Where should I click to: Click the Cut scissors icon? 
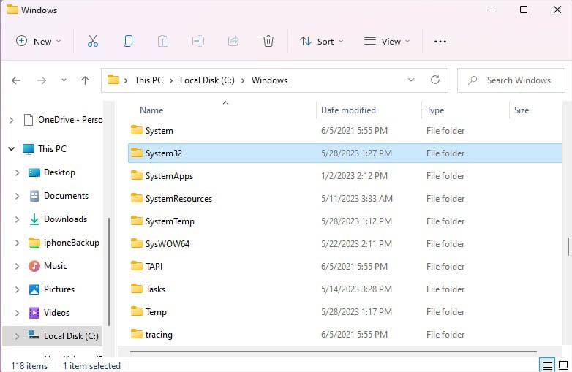click(x=93, y=41)
